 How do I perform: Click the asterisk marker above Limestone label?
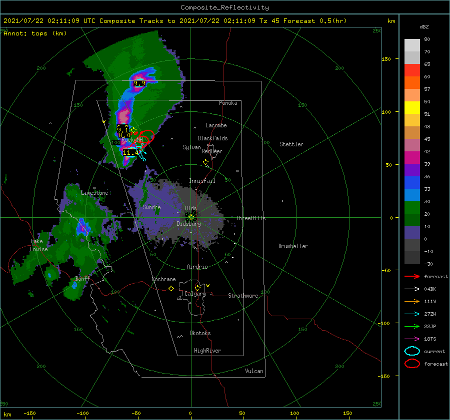tap(94, 188)
